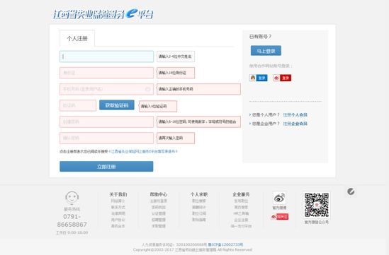
Task: Click the 官方微信公众号 caption
Action: 317,222
